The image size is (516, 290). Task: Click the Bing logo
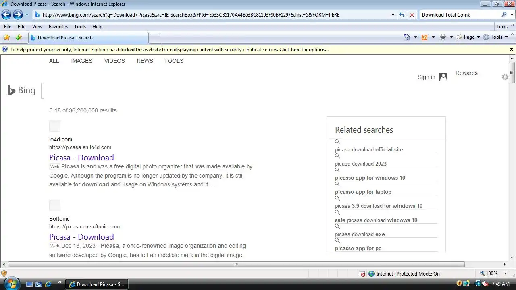tap(22, 90)
